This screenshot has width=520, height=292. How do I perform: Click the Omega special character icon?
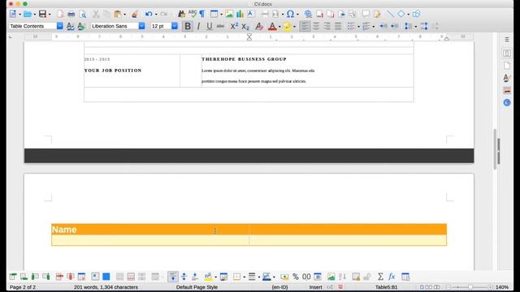pyautogui.click(x=290, y=14)
